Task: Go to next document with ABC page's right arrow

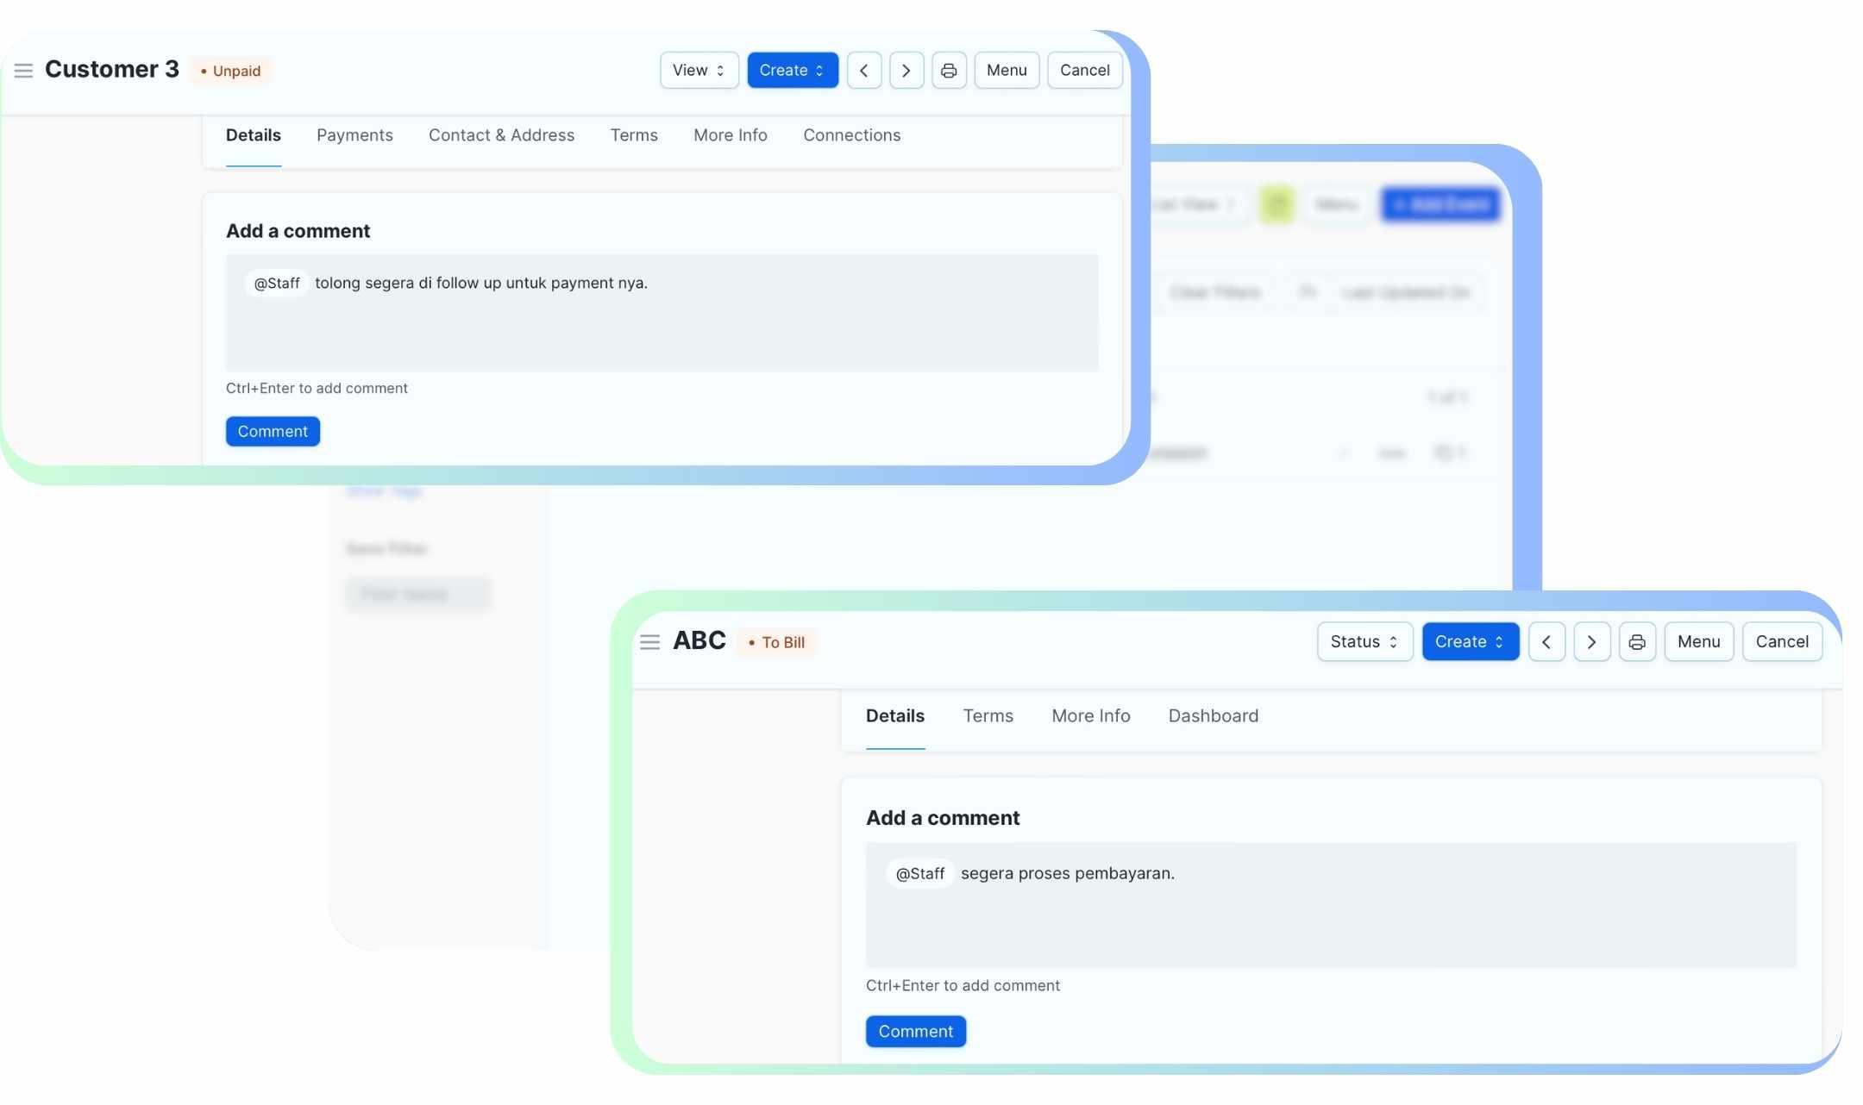Action: 1591,641
